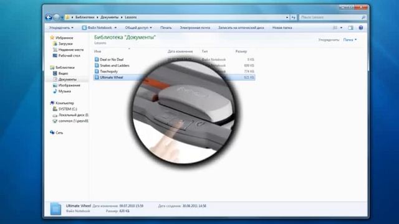
Task: Change the view using the views icon
Action: pyautogui.click(x=335, y=27)
